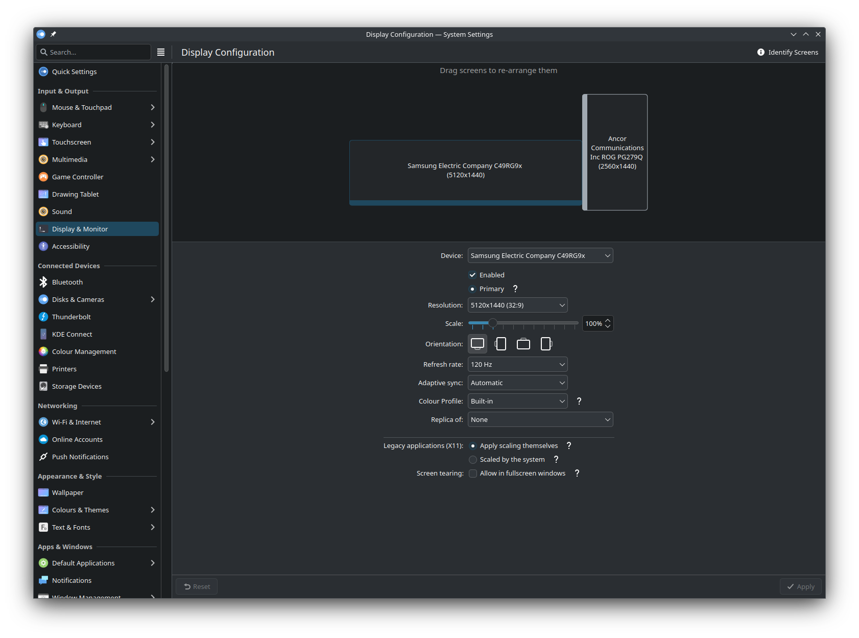This screenshot has width=859, height=638.
Task: Uncheck the Enabled checkbox
Action: (472, 275)
